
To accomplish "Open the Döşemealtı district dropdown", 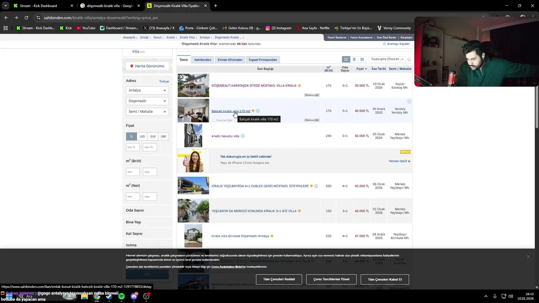I will 147,101.
